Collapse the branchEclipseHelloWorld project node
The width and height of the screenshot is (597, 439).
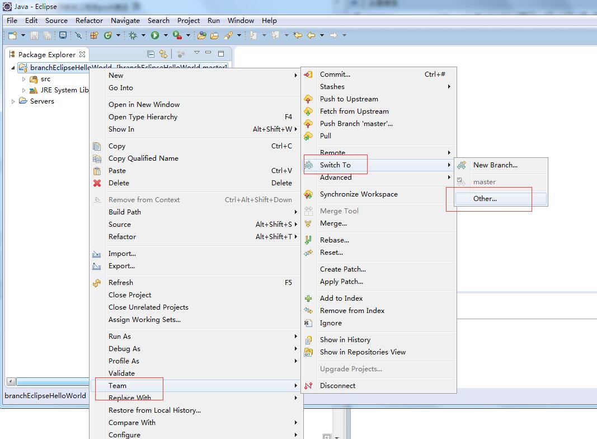point(13,68)
